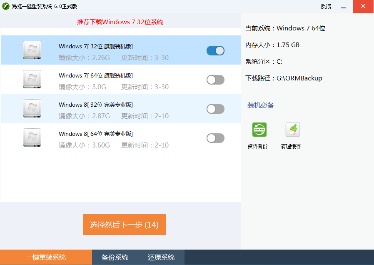Click the 清理缓存 label text
374x265 pixels.
291,146
